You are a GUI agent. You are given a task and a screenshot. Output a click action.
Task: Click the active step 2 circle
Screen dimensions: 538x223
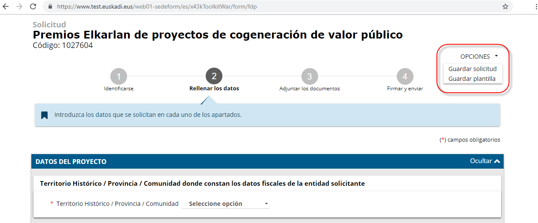pyautogui.click(x=214, y=76)
